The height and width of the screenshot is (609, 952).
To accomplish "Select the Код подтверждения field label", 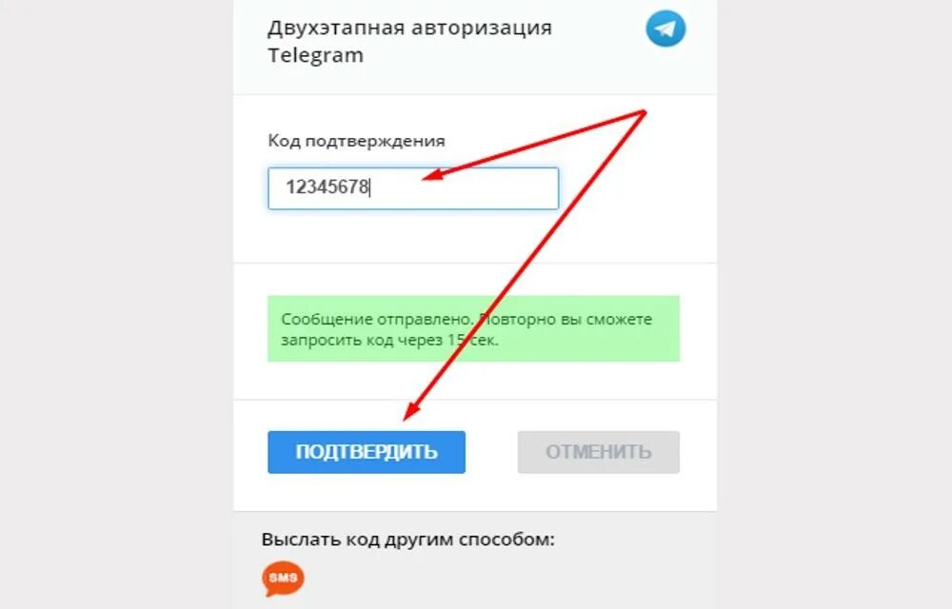I will point(356,141).
